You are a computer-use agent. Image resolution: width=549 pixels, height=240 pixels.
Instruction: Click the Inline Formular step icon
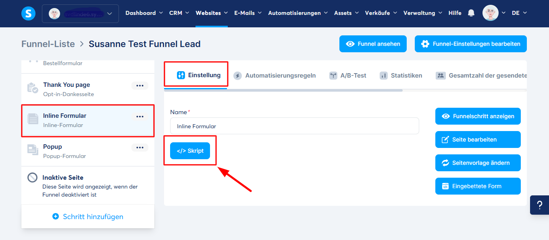(x=33, y=119)
